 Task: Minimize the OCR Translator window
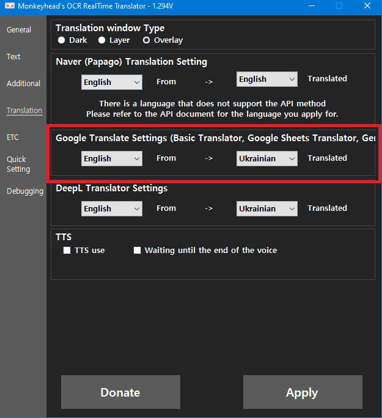click(312, 6)
